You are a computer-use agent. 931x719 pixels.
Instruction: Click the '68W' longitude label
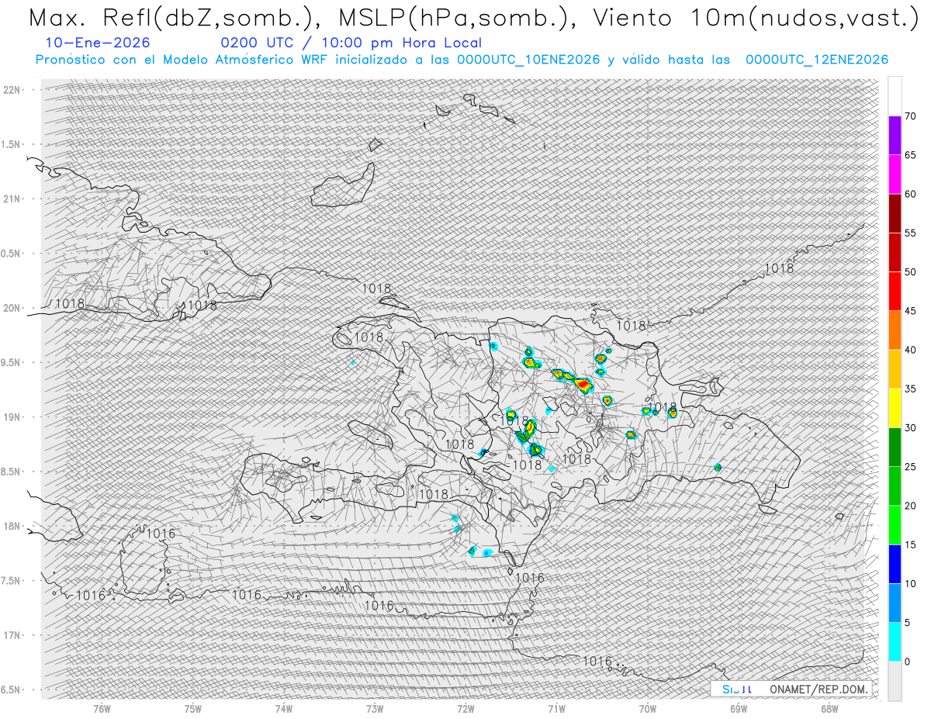pyautogui.click(x=829, y=708)
